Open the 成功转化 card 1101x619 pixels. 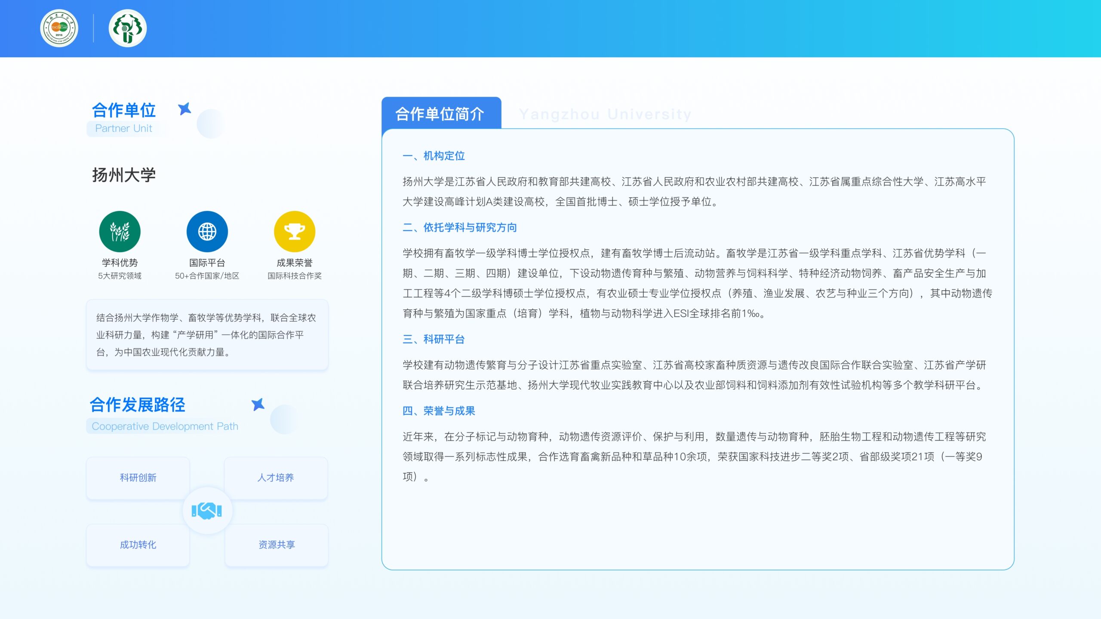(x=138, y=545)
